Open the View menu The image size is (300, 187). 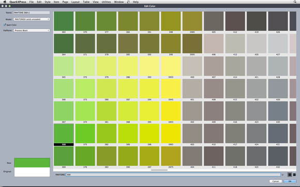point(96,2)
